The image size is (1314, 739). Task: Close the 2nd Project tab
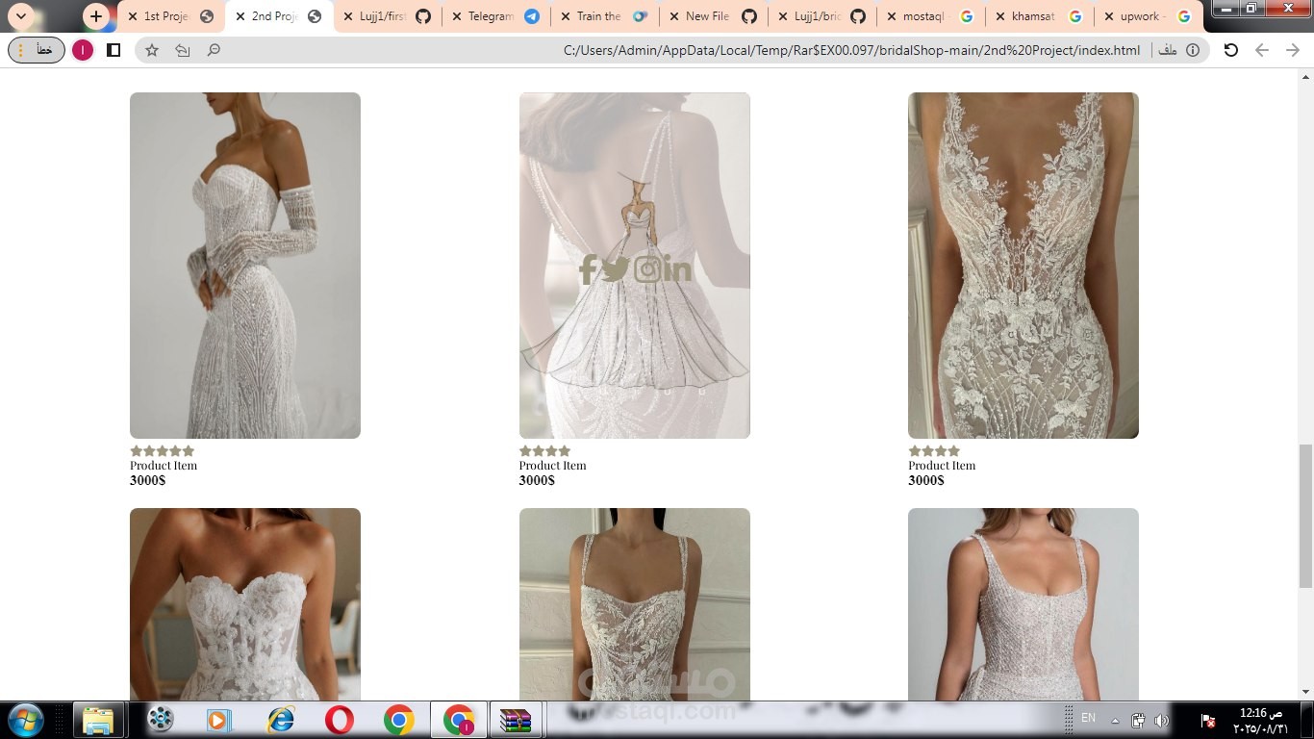[240, 16]
